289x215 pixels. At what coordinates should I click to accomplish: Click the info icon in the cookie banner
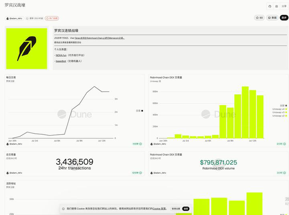[63, 209]
